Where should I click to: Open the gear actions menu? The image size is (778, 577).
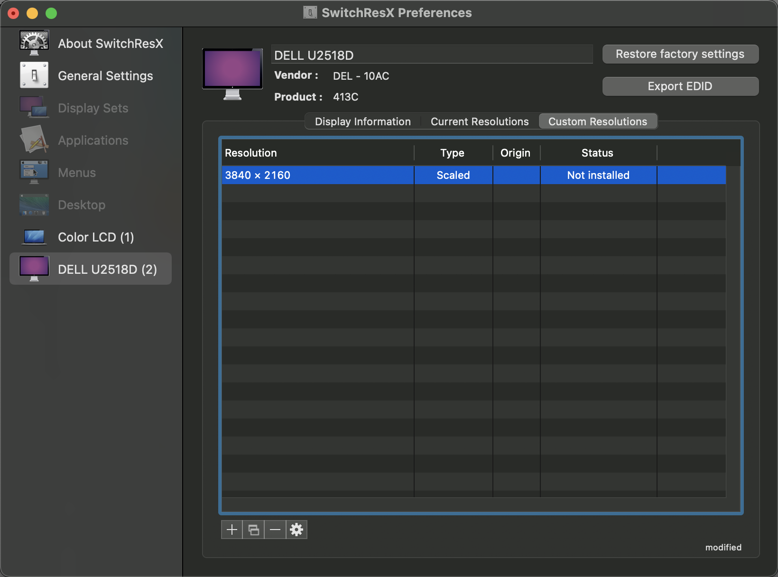(296, 530)
